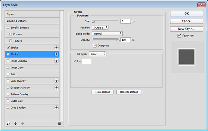The width and height of the screenshot is (208, 131).
Task: Enable the Satin checkbox
Action: 8,74
